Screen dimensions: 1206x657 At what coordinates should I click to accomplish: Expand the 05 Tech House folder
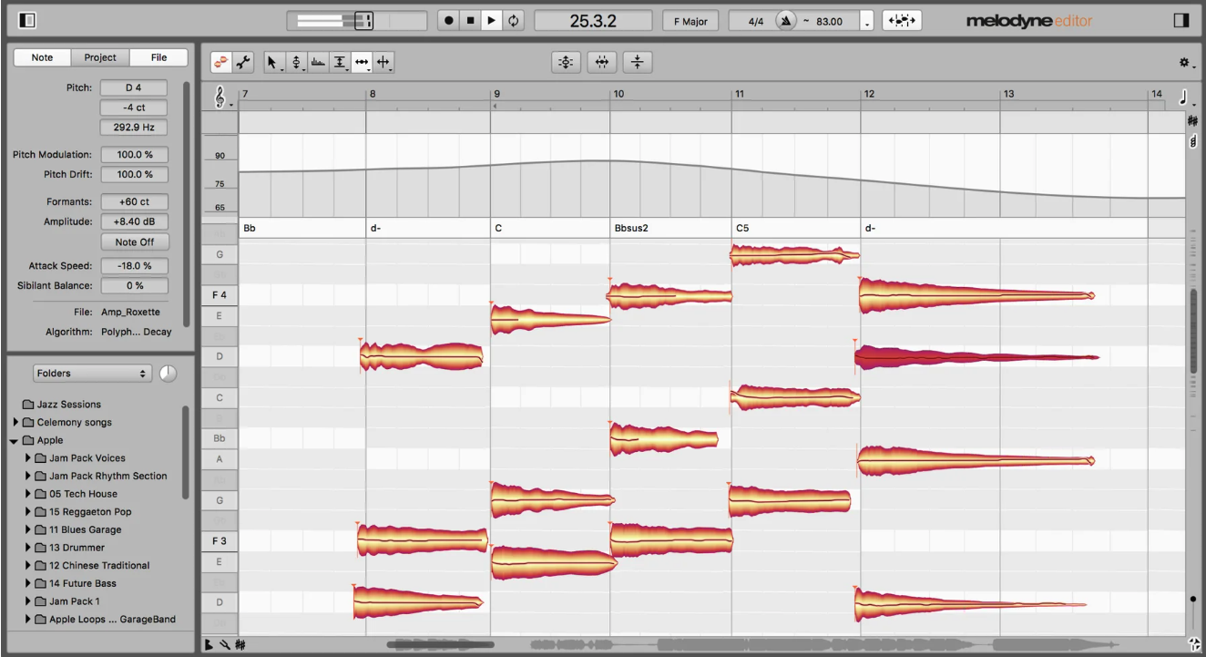coord(27,494)
